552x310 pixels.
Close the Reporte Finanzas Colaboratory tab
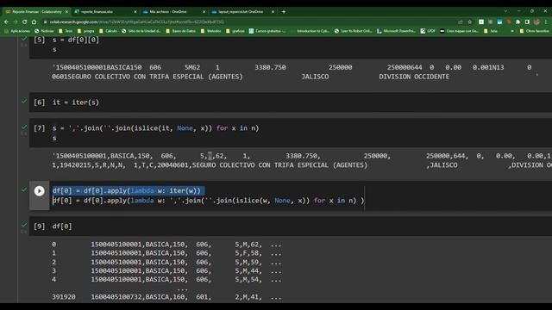[66, 11]
